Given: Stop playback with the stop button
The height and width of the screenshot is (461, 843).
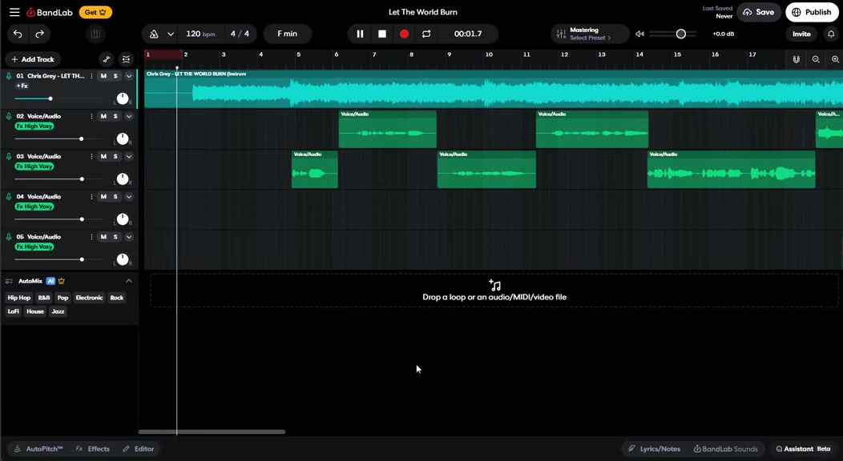Looking at the screenshot, I should [381, 34].
